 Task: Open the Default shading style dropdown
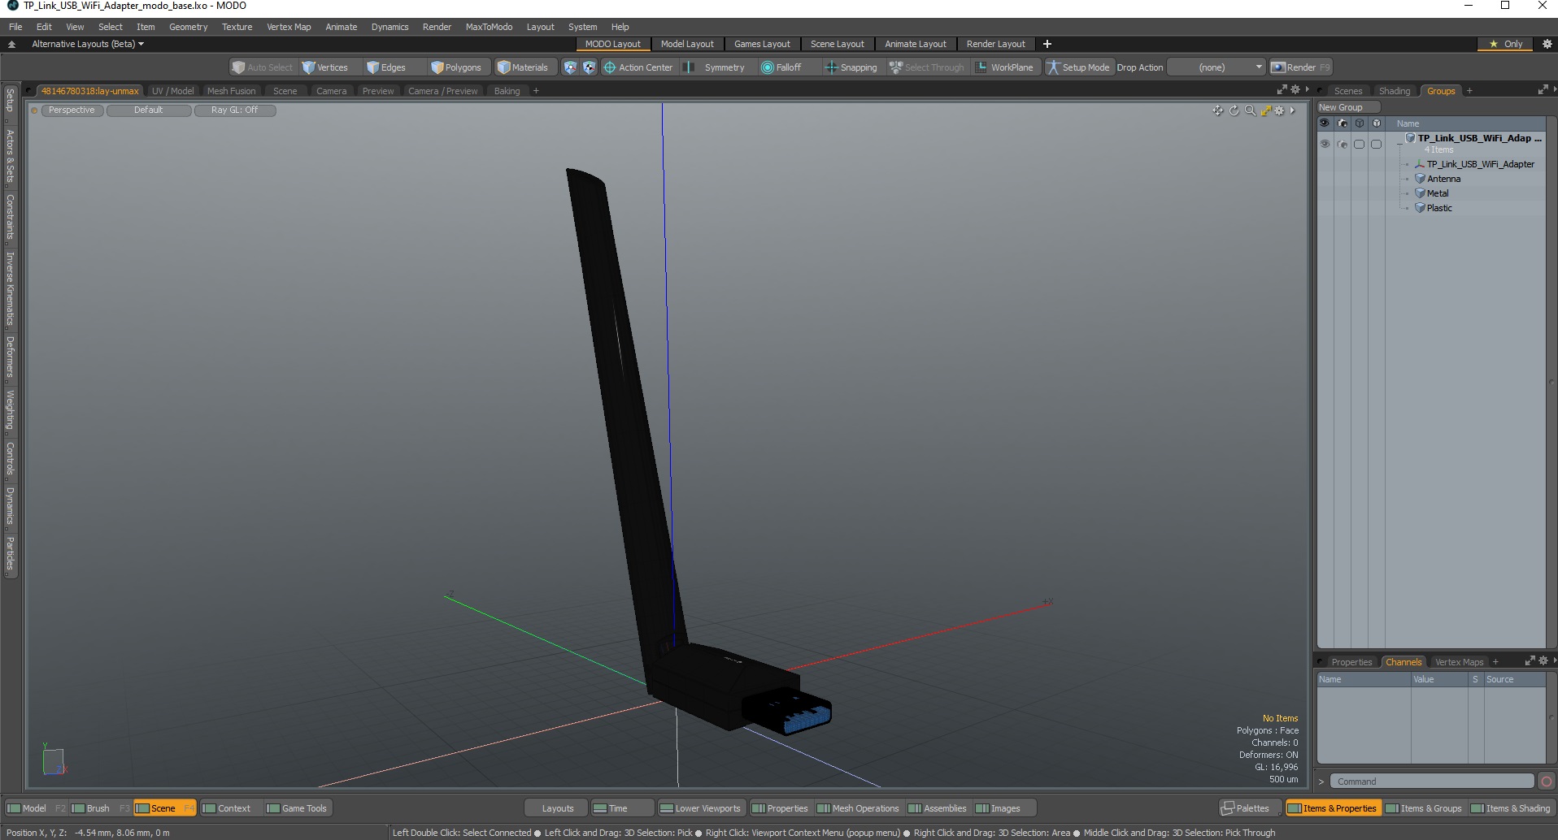tap(149, 110)
